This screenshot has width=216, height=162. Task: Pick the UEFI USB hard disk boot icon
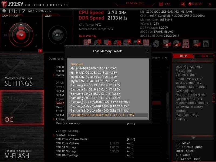(x=107, y=42)
